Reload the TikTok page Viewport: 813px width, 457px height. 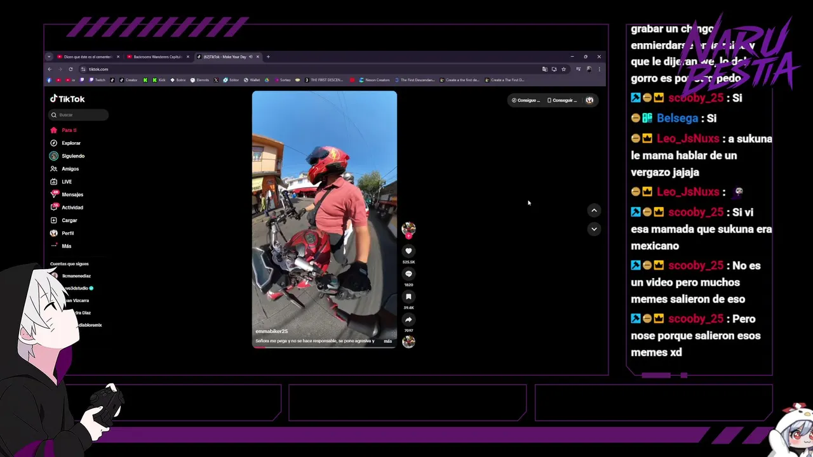71,69
